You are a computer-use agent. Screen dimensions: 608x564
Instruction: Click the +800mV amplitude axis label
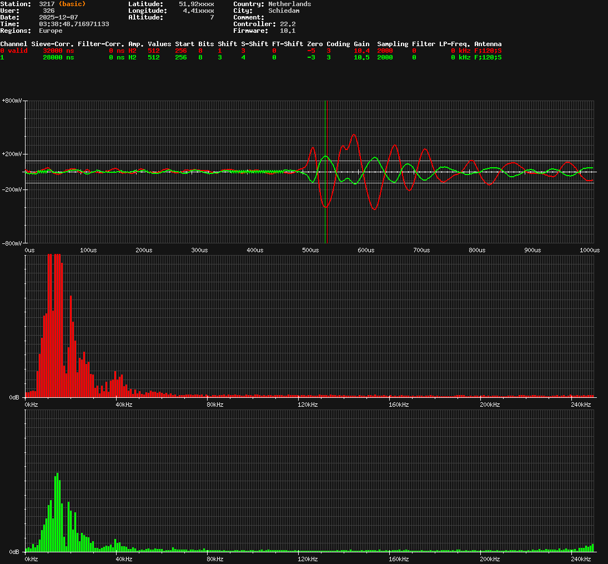point(12,101)
